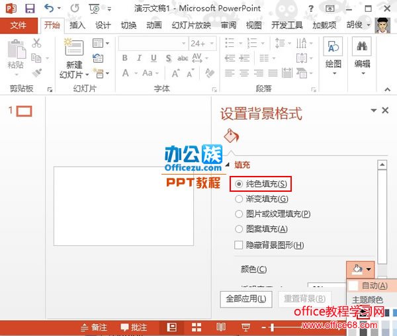Switch to the 幻灯片放映 Slide Show tab
The height and width of the screenshot is (336, 397).
tap(191, 25)
